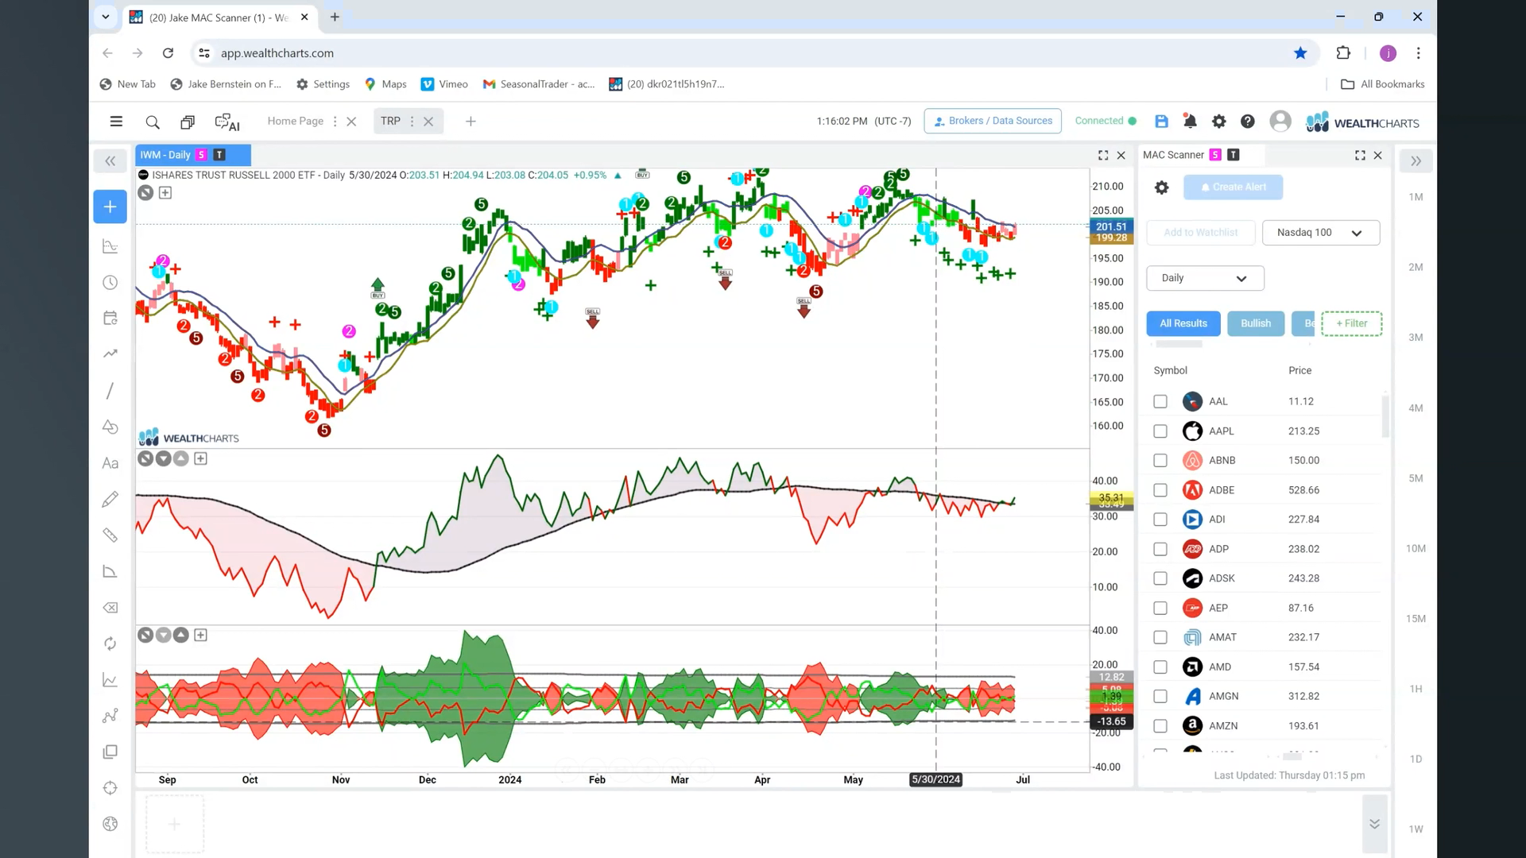Viewport: 1526px width, 858px height.
Task: Open the Home Page tab options menu
Action: tap(335, 122)
